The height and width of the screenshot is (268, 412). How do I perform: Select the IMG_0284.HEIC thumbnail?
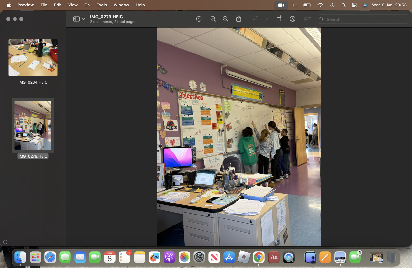(33, 58)
